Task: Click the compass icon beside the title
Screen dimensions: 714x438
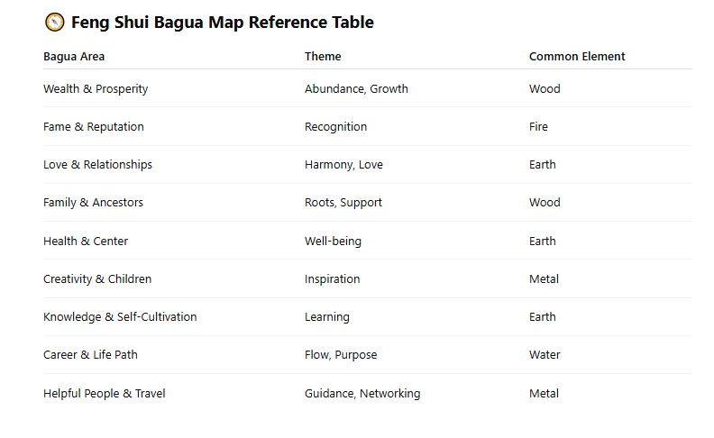Action: coord(55,22)
